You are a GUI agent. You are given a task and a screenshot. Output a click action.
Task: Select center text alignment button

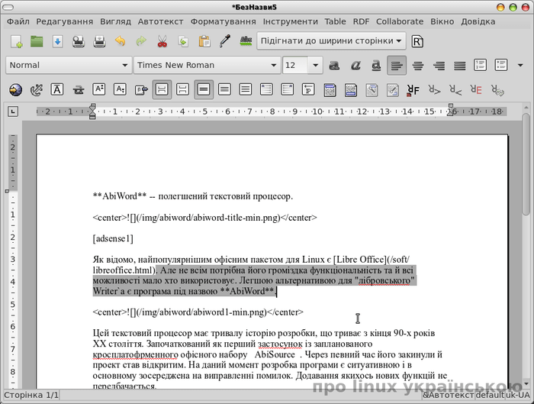pyautogui.click(x=418, y=65)
